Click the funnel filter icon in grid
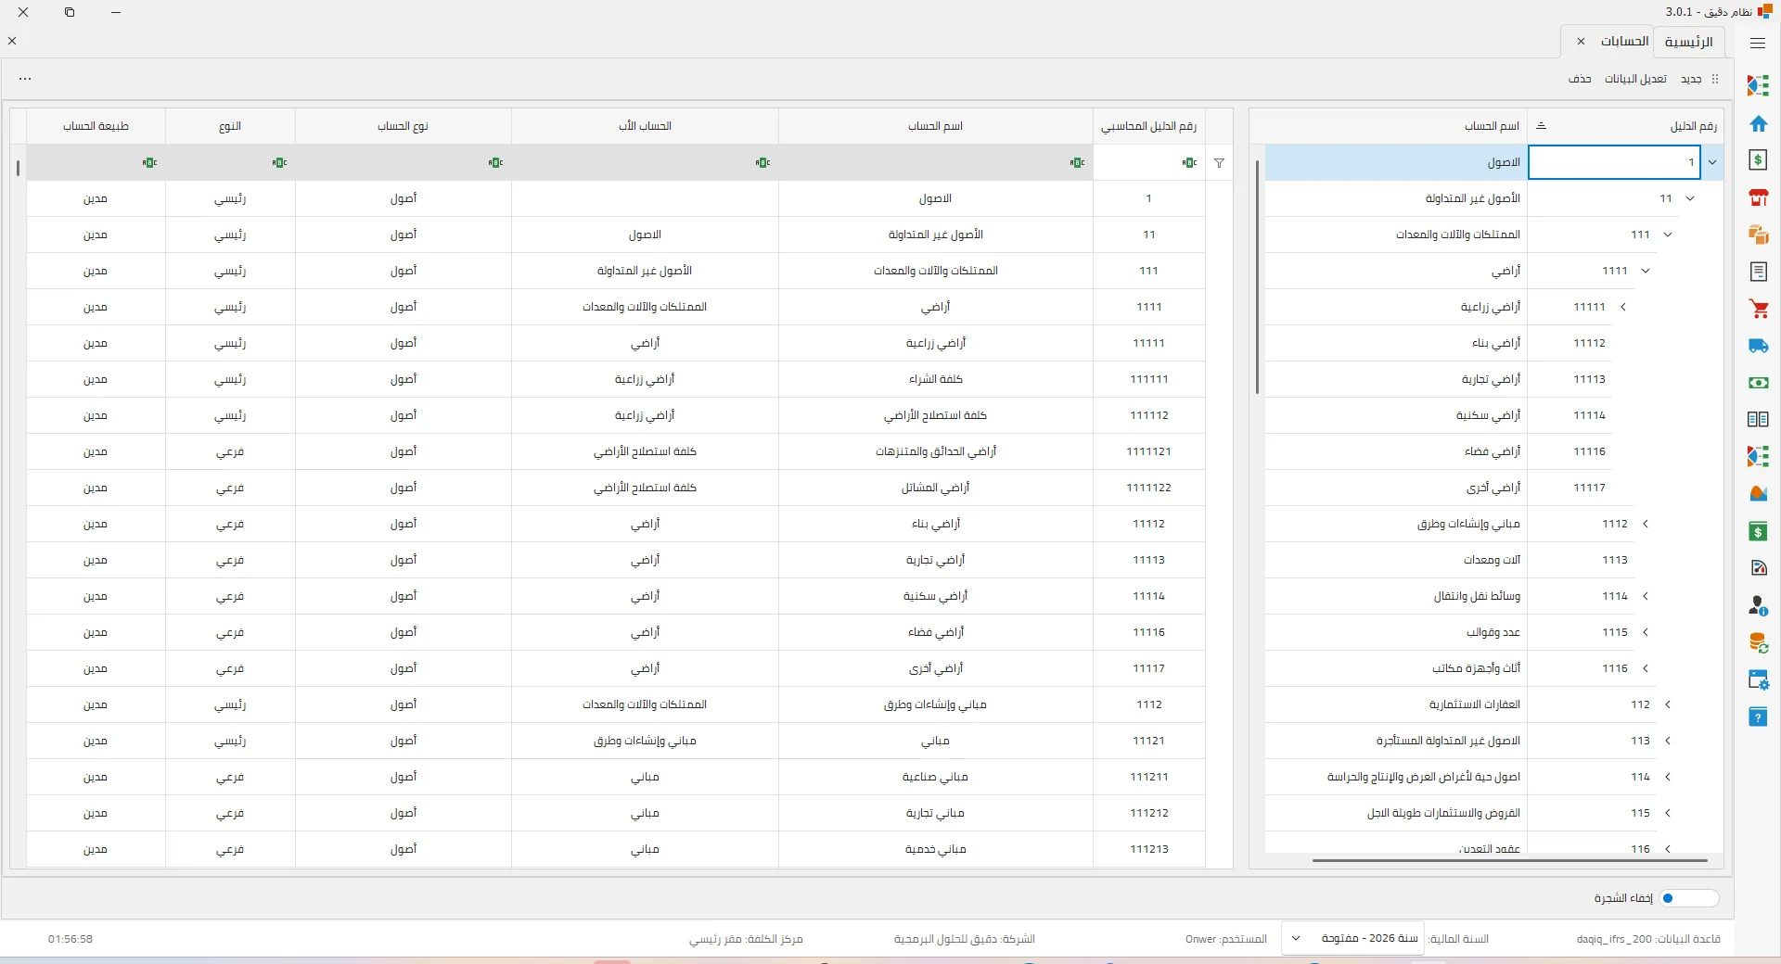 pyautogui.click(x=1219, y=163)
